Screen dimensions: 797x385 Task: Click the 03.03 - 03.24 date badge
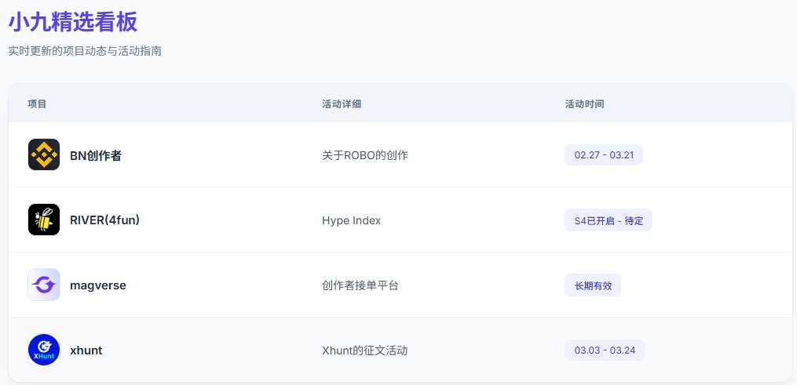click(605, 350)
